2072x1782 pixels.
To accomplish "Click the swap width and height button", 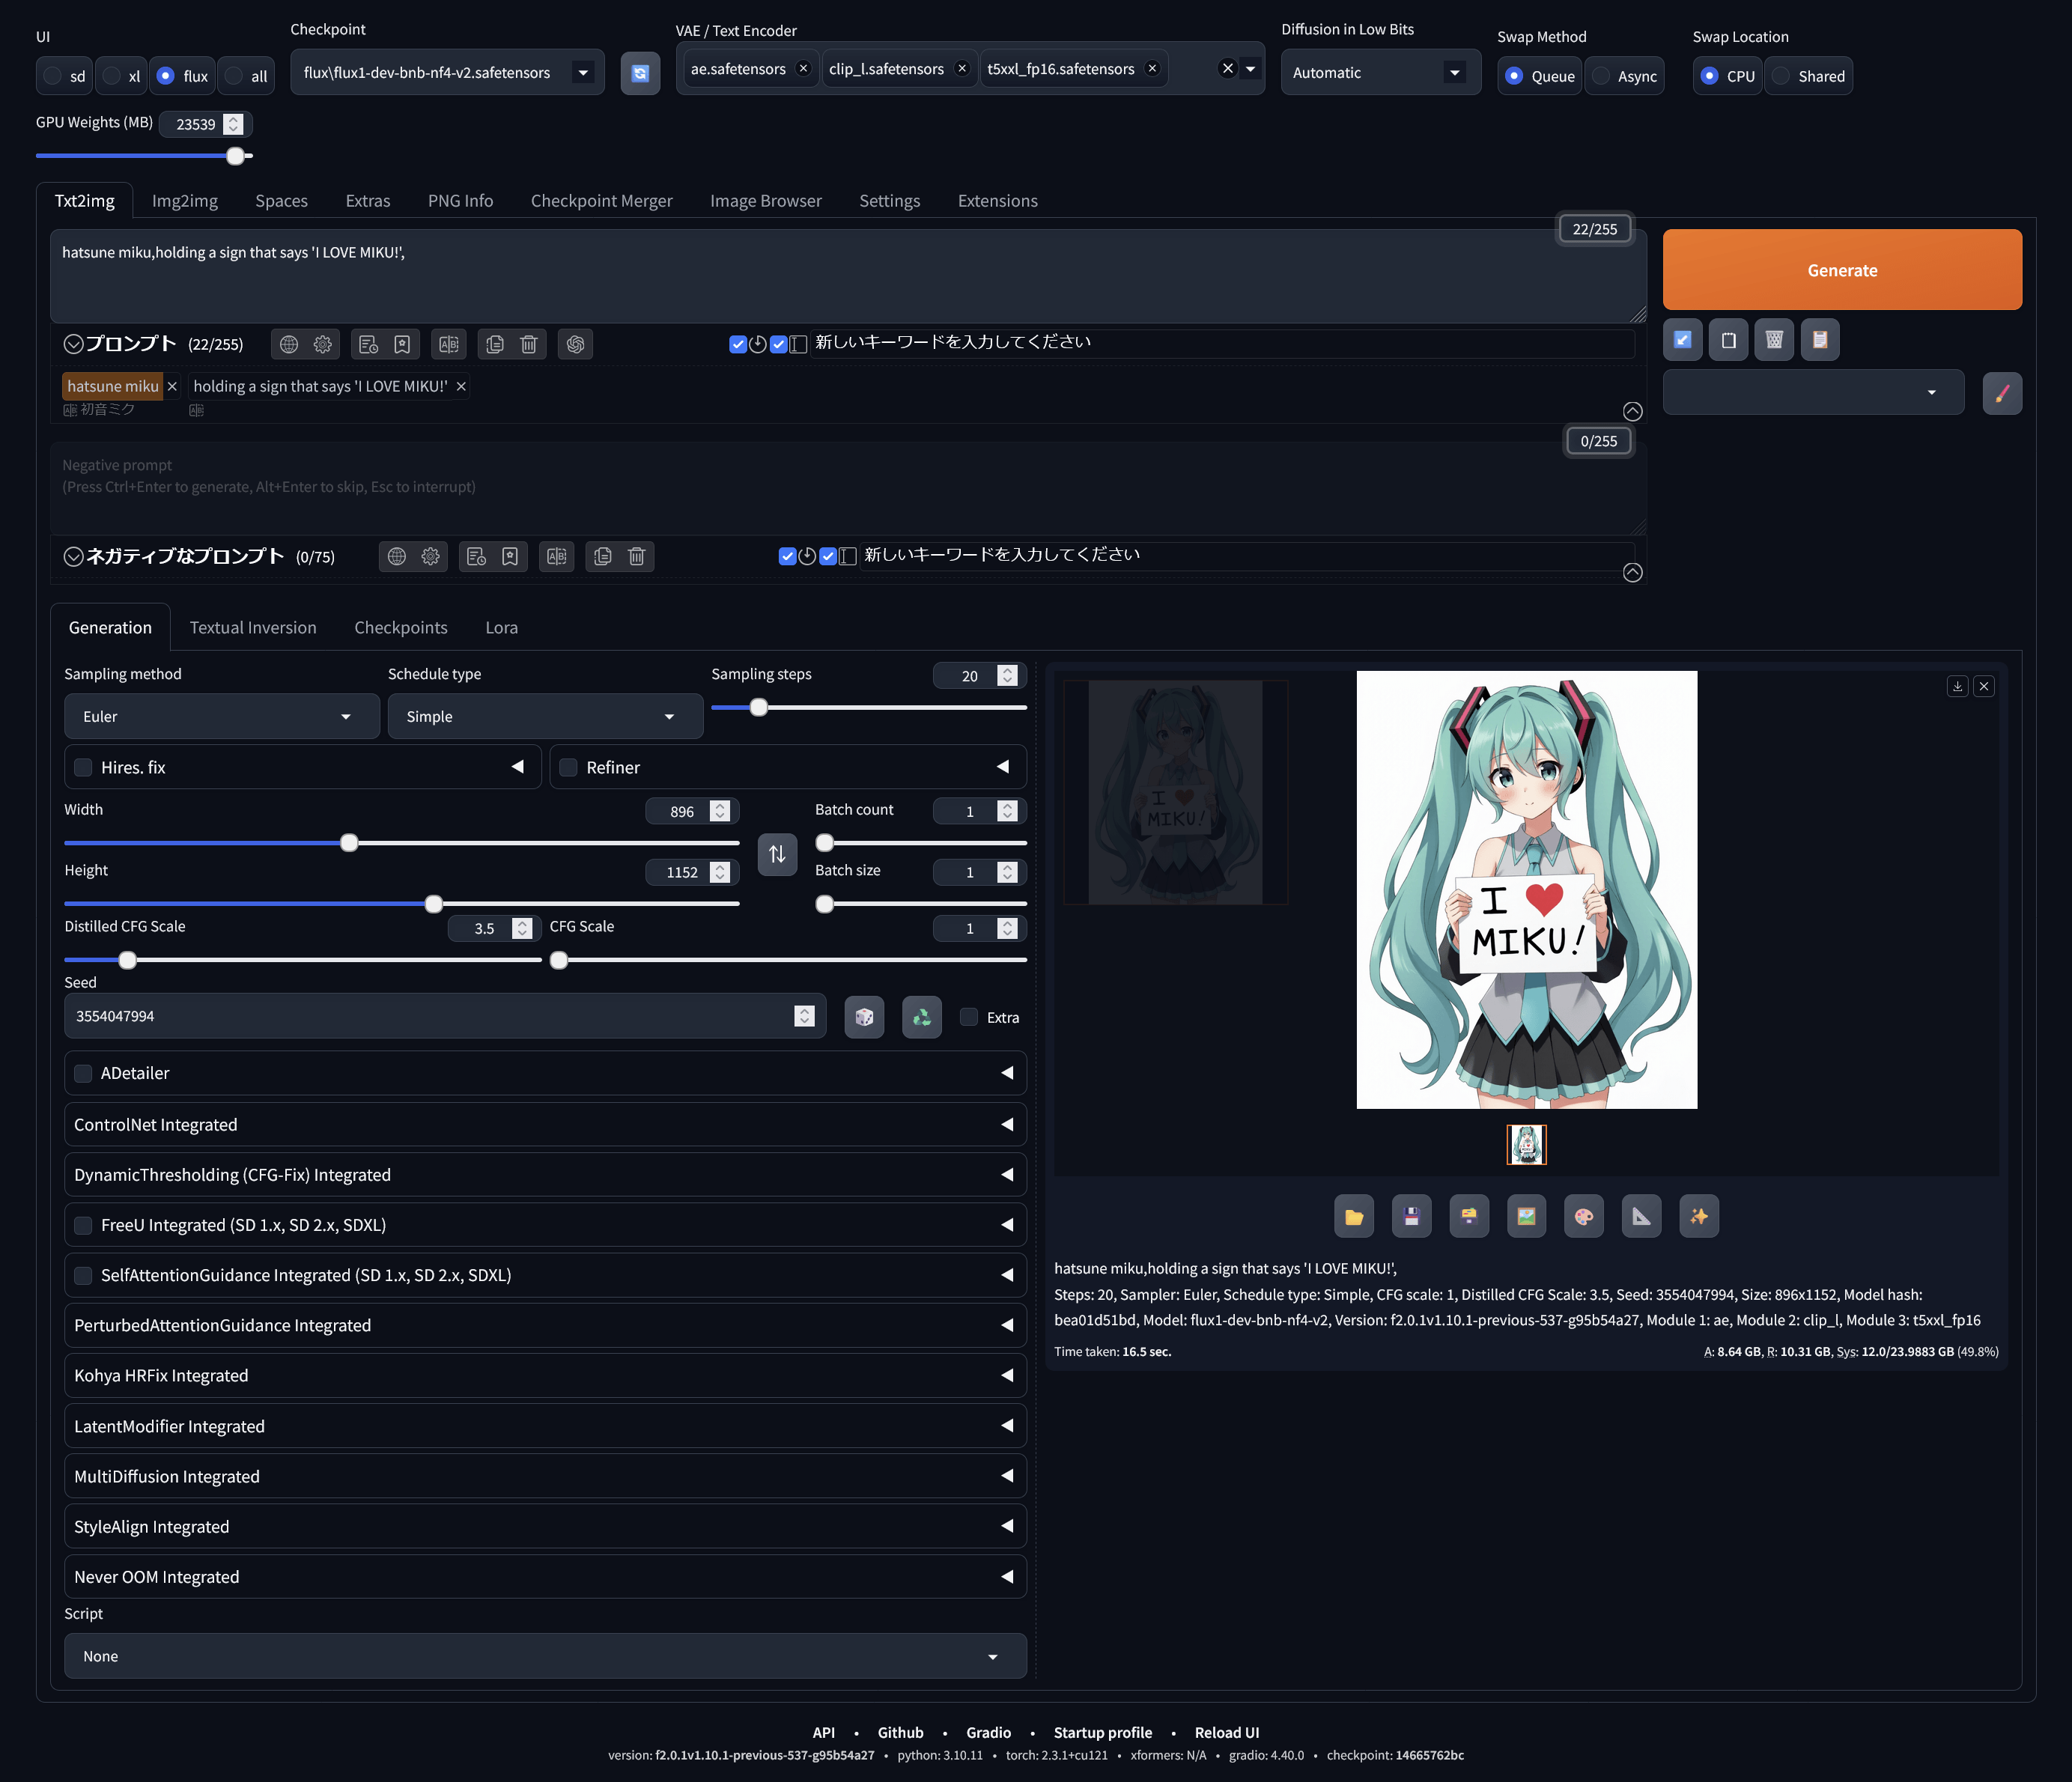I will (x=777, y=854).
